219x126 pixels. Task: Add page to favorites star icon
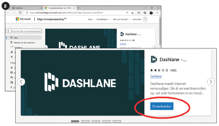[132, 13]
